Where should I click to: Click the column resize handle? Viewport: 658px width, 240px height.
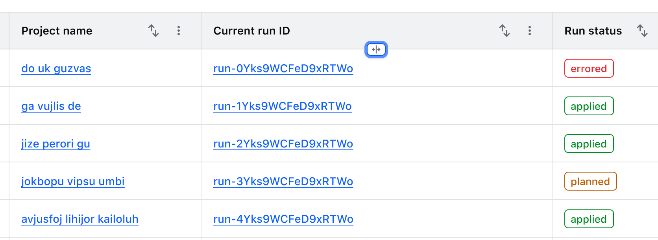coord(376,49)
